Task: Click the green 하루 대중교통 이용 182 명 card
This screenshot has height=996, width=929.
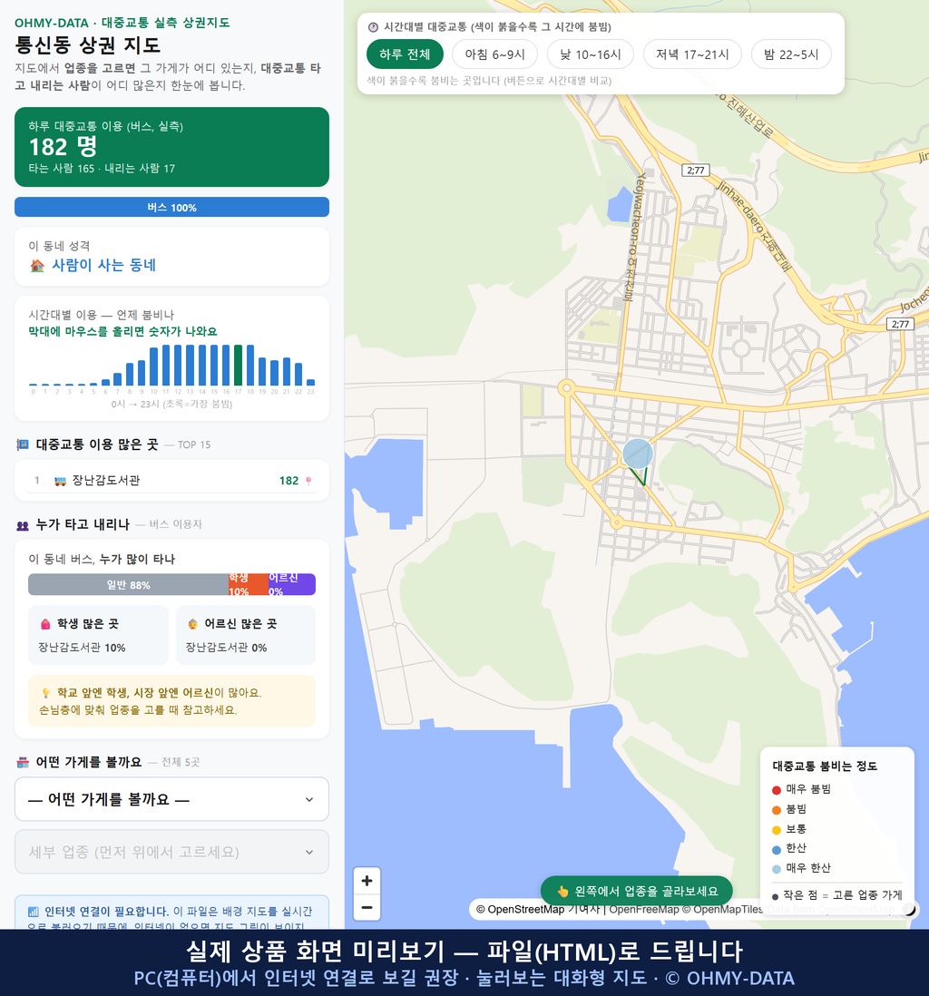Action: click(x=171, y=147)
